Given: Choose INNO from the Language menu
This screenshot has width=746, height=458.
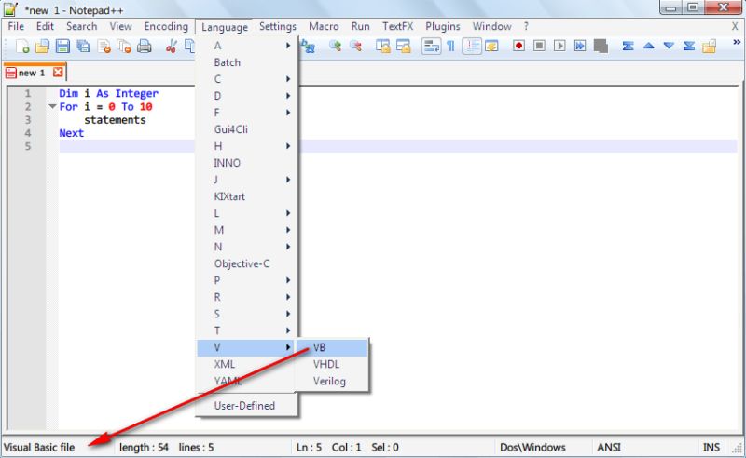Looking at the screenshot, I should (247, 163).
